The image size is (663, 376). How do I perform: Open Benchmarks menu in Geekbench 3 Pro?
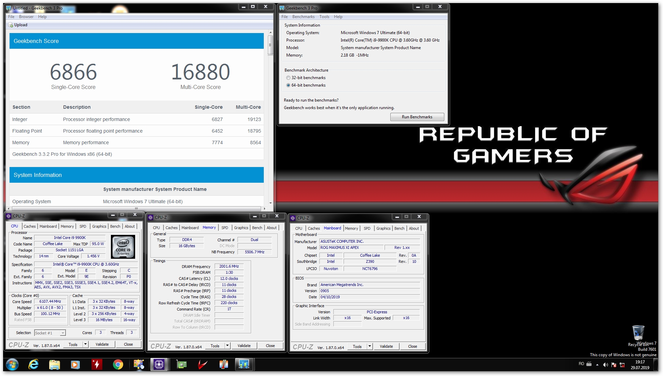(x=303, y=17)
